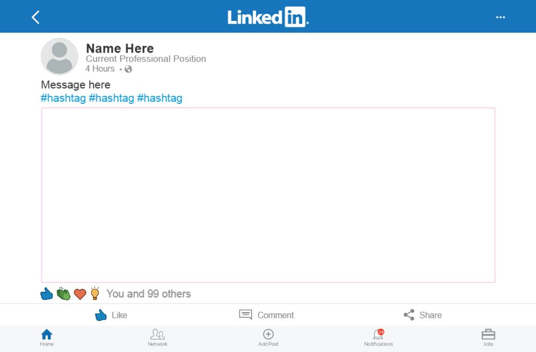
Task: Click the green clapping hands reaction
Action: [64, 294]
